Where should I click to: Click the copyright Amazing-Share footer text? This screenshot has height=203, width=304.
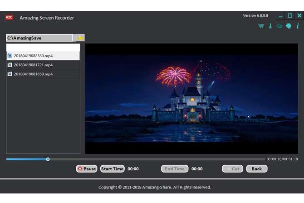click(x=155, y=187)
